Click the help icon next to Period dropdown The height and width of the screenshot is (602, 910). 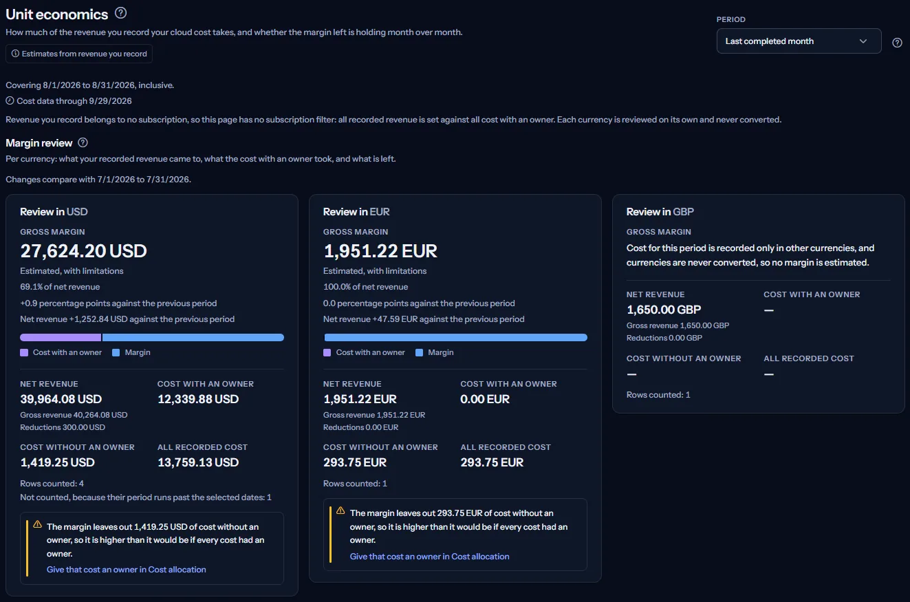tap(897, 42)
